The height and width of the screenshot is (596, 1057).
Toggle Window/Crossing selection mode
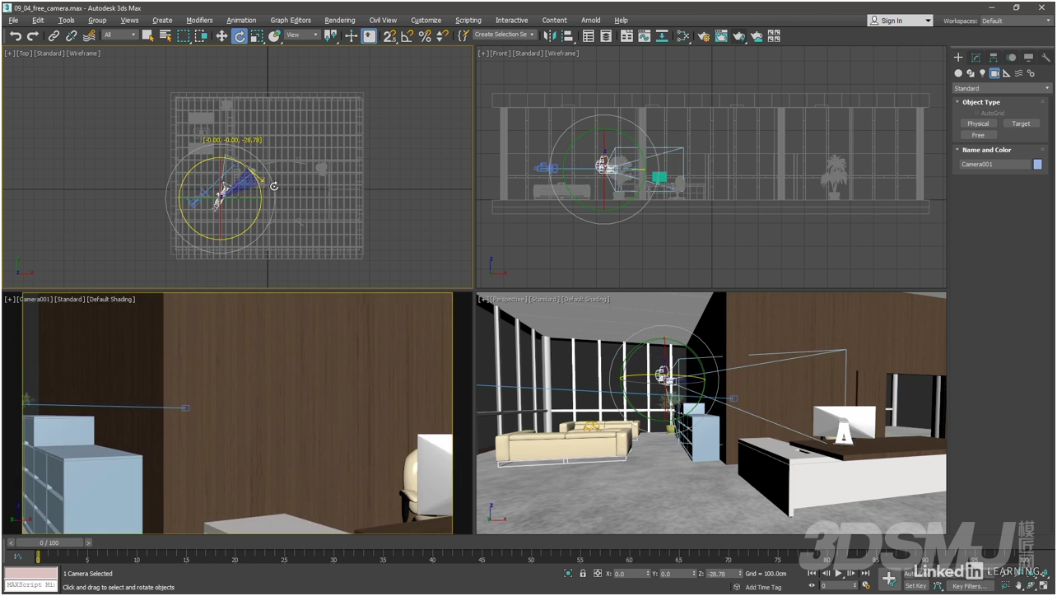202,35
